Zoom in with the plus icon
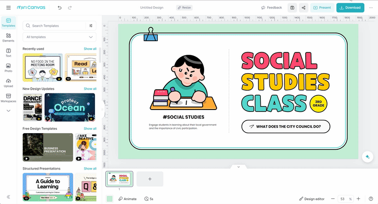 pos(358,199)
